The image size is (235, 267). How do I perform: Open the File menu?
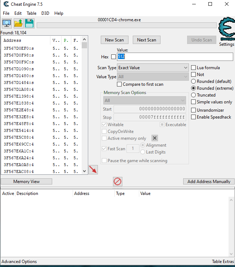click(6, 13)
